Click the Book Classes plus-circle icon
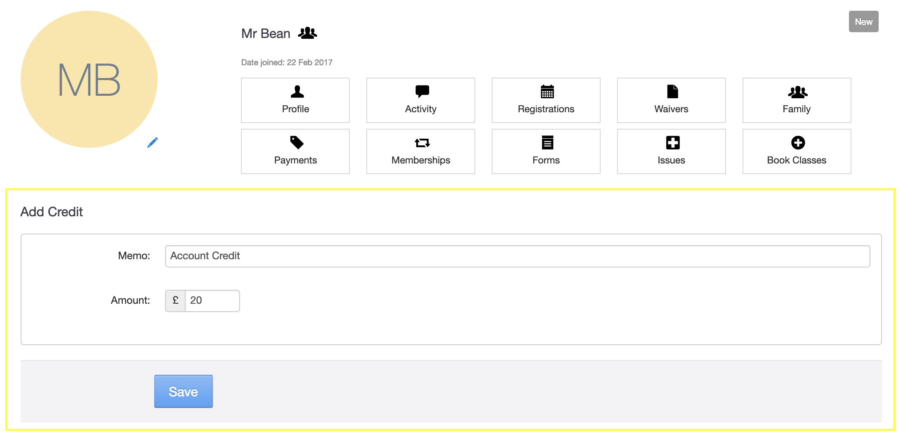This screenshot has width=910, height=440. click(798, 143)
